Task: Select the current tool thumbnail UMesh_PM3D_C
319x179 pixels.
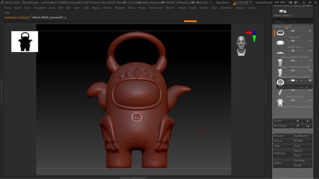Action: (282, 11)
